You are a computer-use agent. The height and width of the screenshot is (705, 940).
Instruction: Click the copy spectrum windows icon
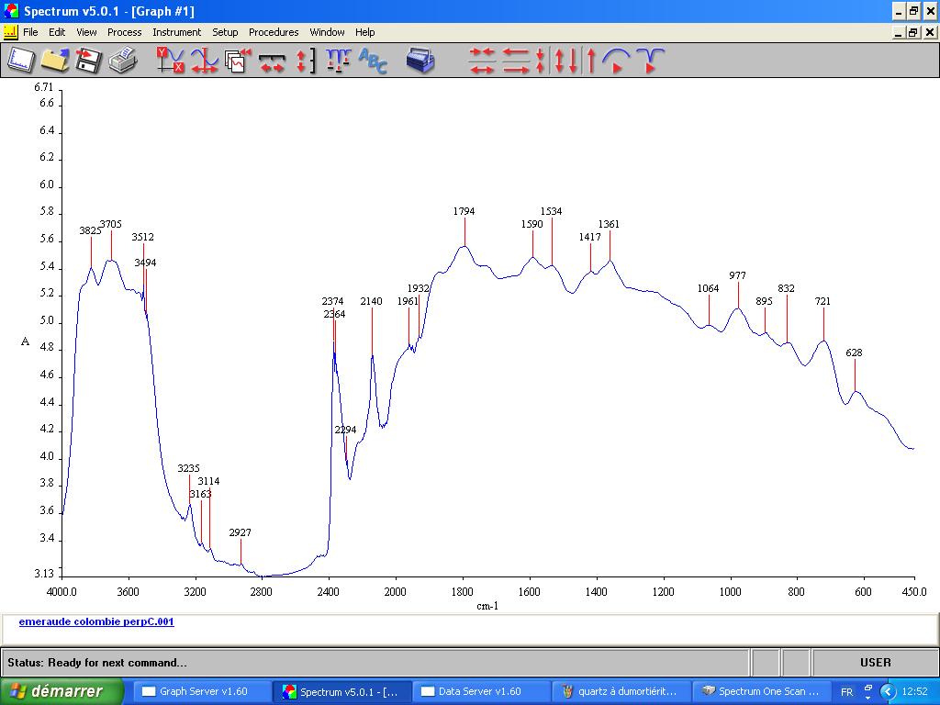(238, 61)
